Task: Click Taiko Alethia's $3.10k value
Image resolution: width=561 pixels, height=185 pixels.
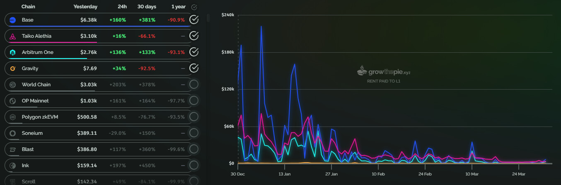Action: (x=89, y=36)
